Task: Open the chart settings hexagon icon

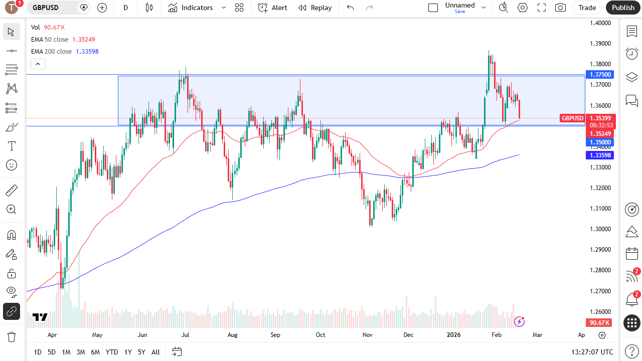Action: point(523,8)
